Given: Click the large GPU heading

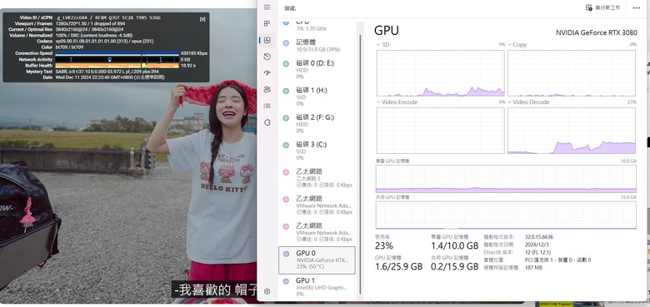Looking at the screenshot, I should pyautogui.click(x=387, y=30).
